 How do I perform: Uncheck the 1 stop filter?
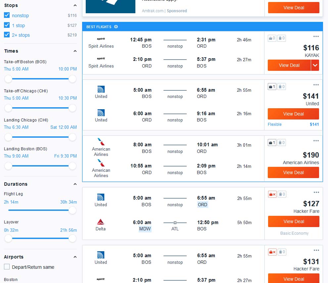[7, 25]
